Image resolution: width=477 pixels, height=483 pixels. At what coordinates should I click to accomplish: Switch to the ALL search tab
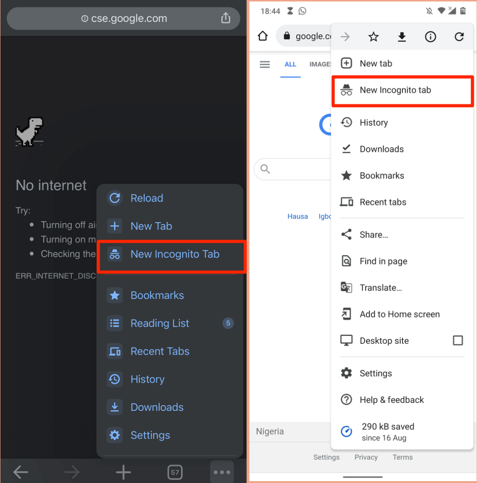click(290, 64)
